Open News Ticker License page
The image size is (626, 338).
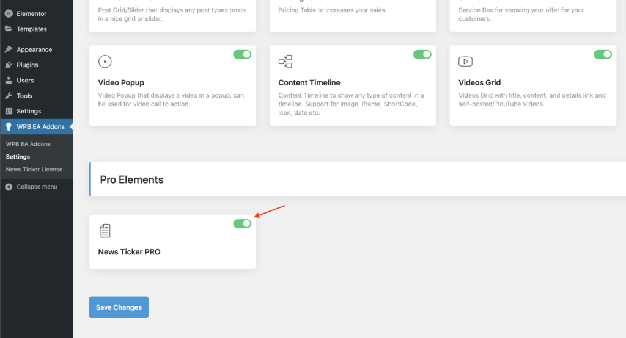point(34,170)
